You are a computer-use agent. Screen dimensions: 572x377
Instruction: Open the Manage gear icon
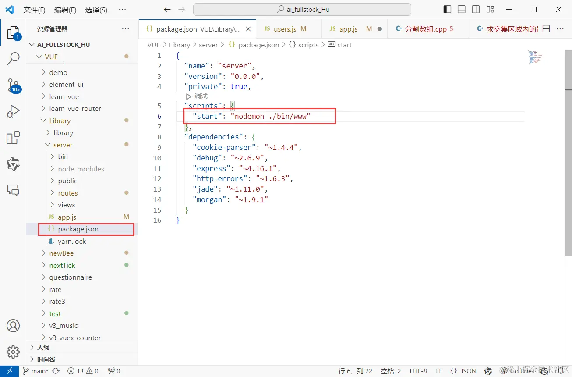(x=13, y=352)
